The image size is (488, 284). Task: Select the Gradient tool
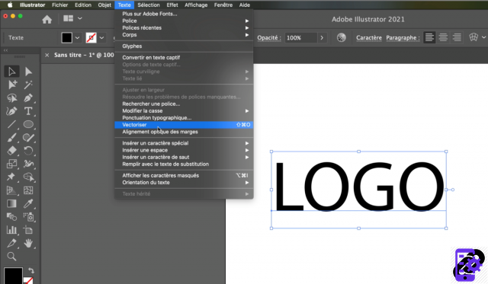[x=12, y=203]
